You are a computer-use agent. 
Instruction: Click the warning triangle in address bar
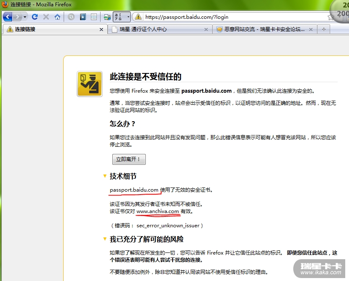pos(137,17)
